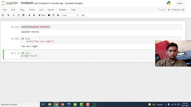Viewport: 191px width, 107px height.
Task: Open the Edit menu
Action: point(13,10)
